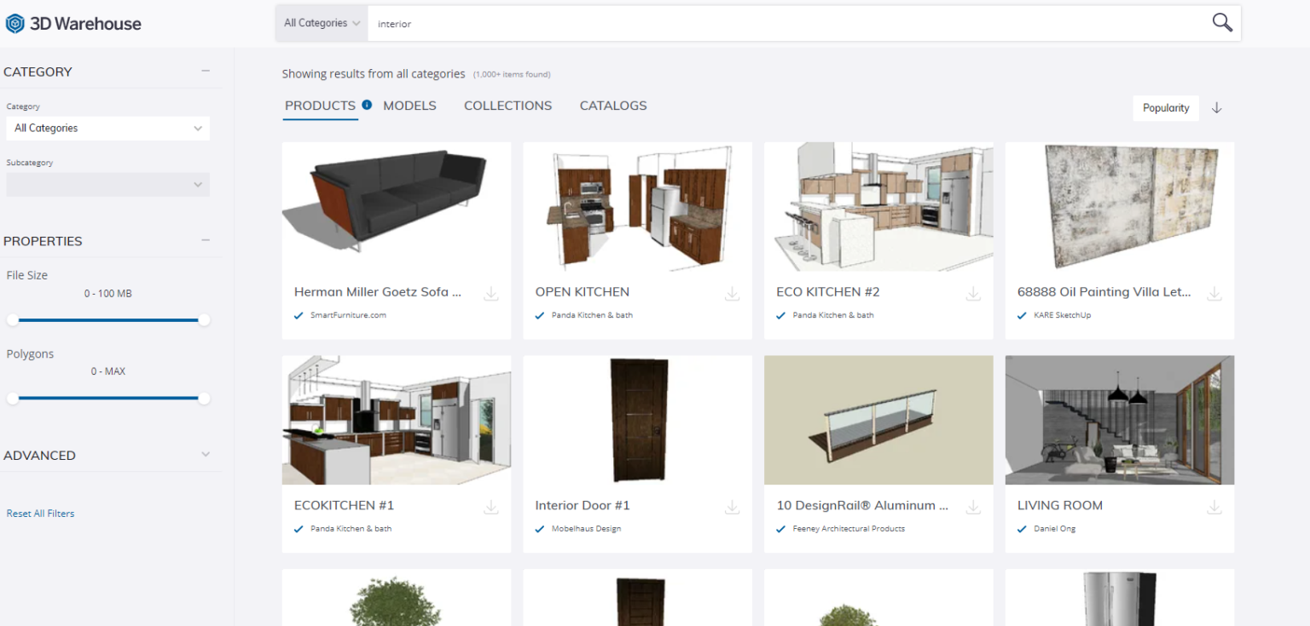Click Reset All Filters
The width and height of the screenshot is (1310, 626).
tap(40, 513)
